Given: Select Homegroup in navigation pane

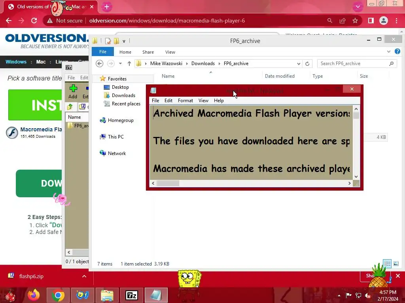Looking at the screenshot, I should pos(121,120).
